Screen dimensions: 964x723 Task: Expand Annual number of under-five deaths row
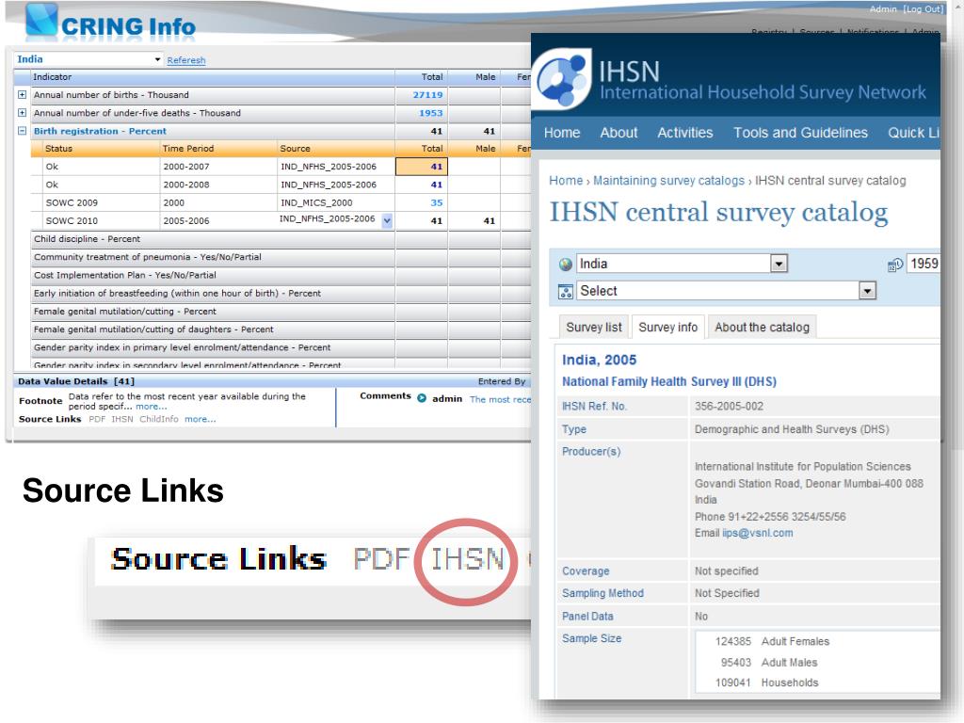pyautogui.click(x=23, y=113)
